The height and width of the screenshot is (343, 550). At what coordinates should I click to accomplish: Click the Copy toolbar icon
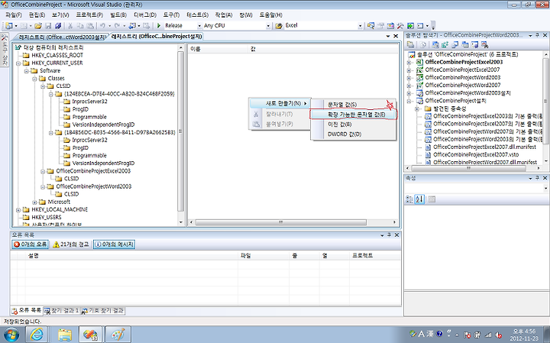click(x=80, y=26)
